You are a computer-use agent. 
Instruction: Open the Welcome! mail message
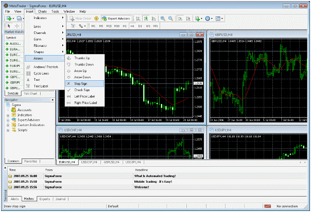click(142, 187)
